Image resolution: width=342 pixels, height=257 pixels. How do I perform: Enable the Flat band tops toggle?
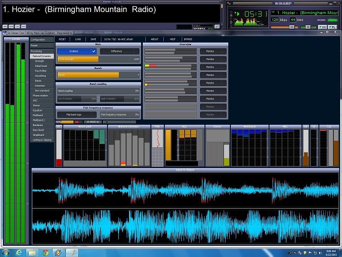tap(77, 114)
